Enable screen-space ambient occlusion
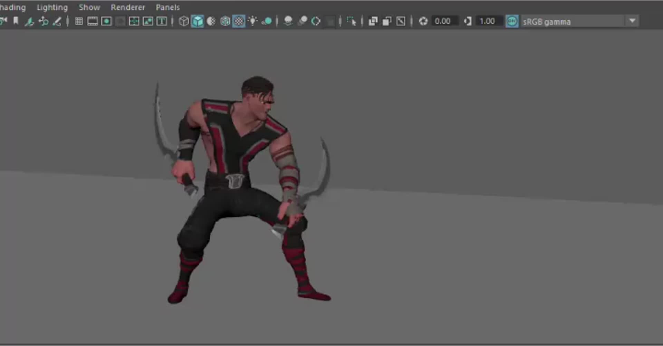663x346 pixels. 302,21
